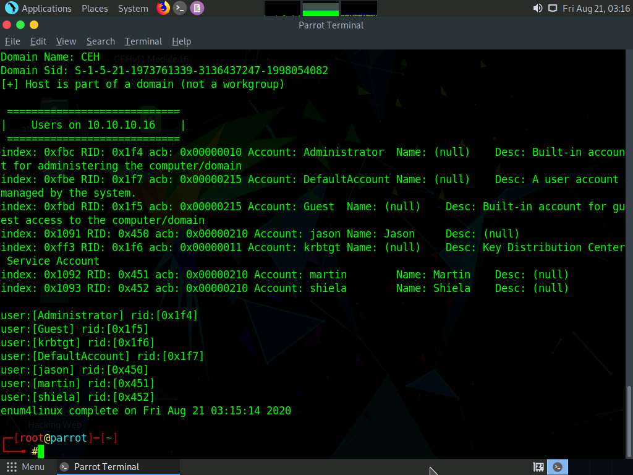Click the 'Domain Name: CEH' line
The width and height of the screenshot is (633, 475).
point(50,57)
